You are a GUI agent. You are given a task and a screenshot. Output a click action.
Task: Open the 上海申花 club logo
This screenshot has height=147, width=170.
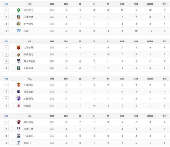[18, 136]
